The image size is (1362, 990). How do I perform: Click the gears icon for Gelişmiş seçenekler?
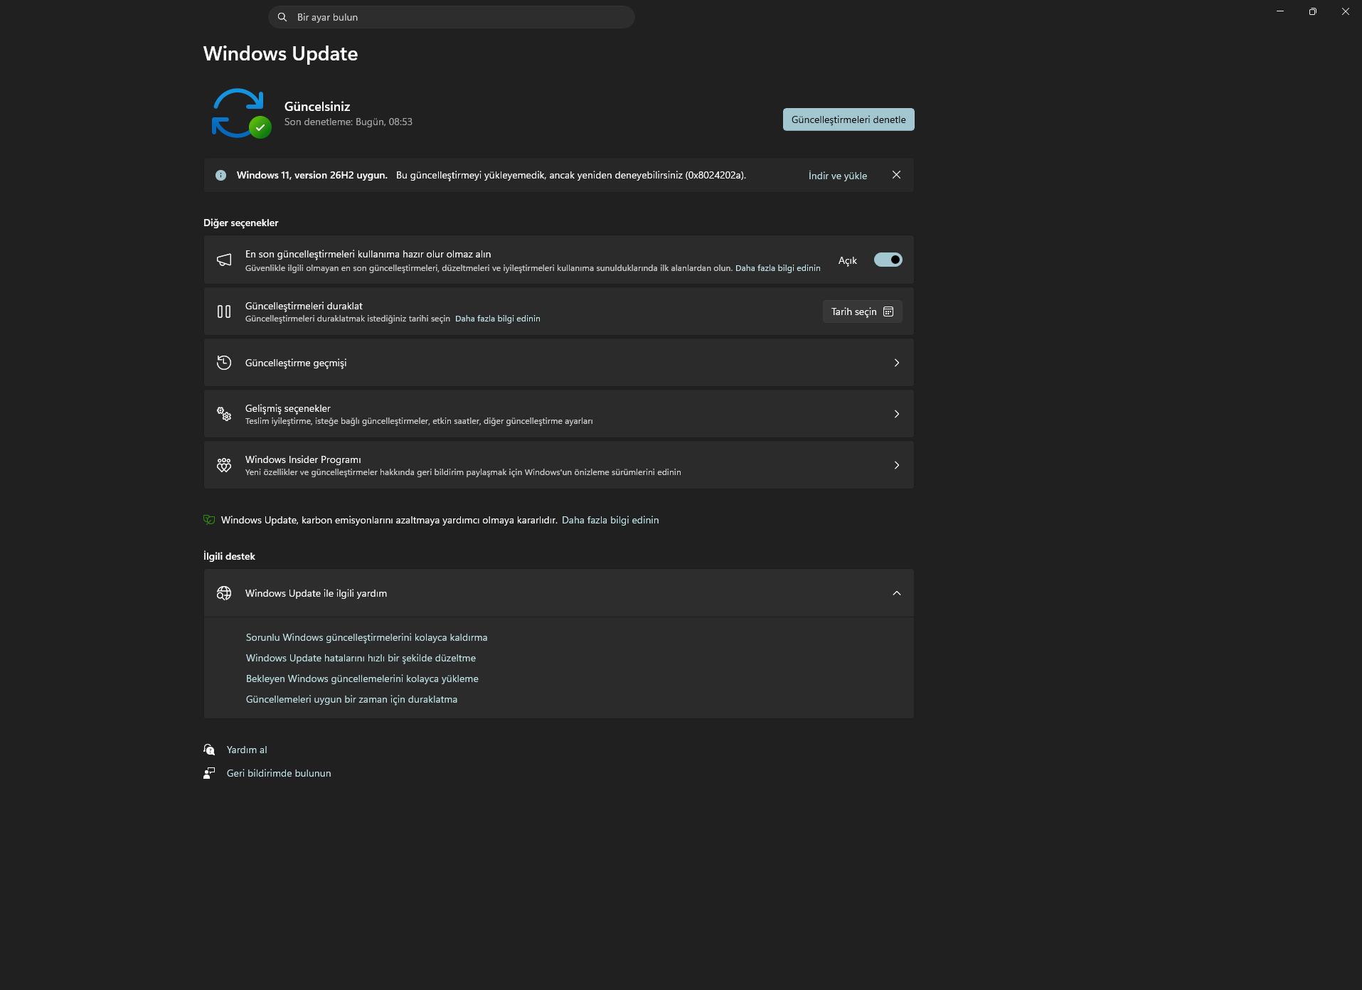click(x=224, y=414)
